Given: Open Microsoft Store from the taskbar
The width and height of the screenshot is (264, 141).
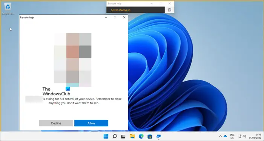Looking at the screenshot, I should click(150, 136).
